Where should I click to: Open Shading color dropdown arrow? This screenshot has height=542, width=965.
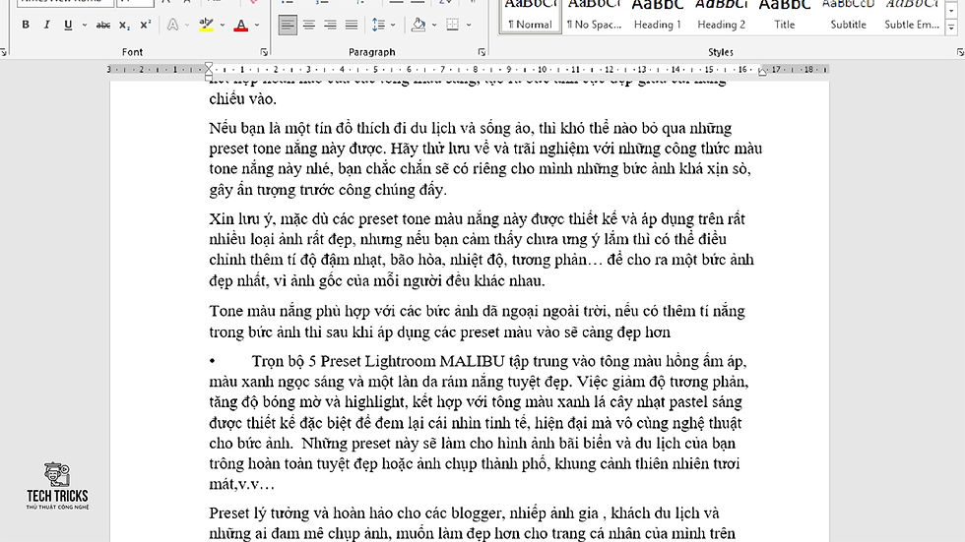coord(434,25)
